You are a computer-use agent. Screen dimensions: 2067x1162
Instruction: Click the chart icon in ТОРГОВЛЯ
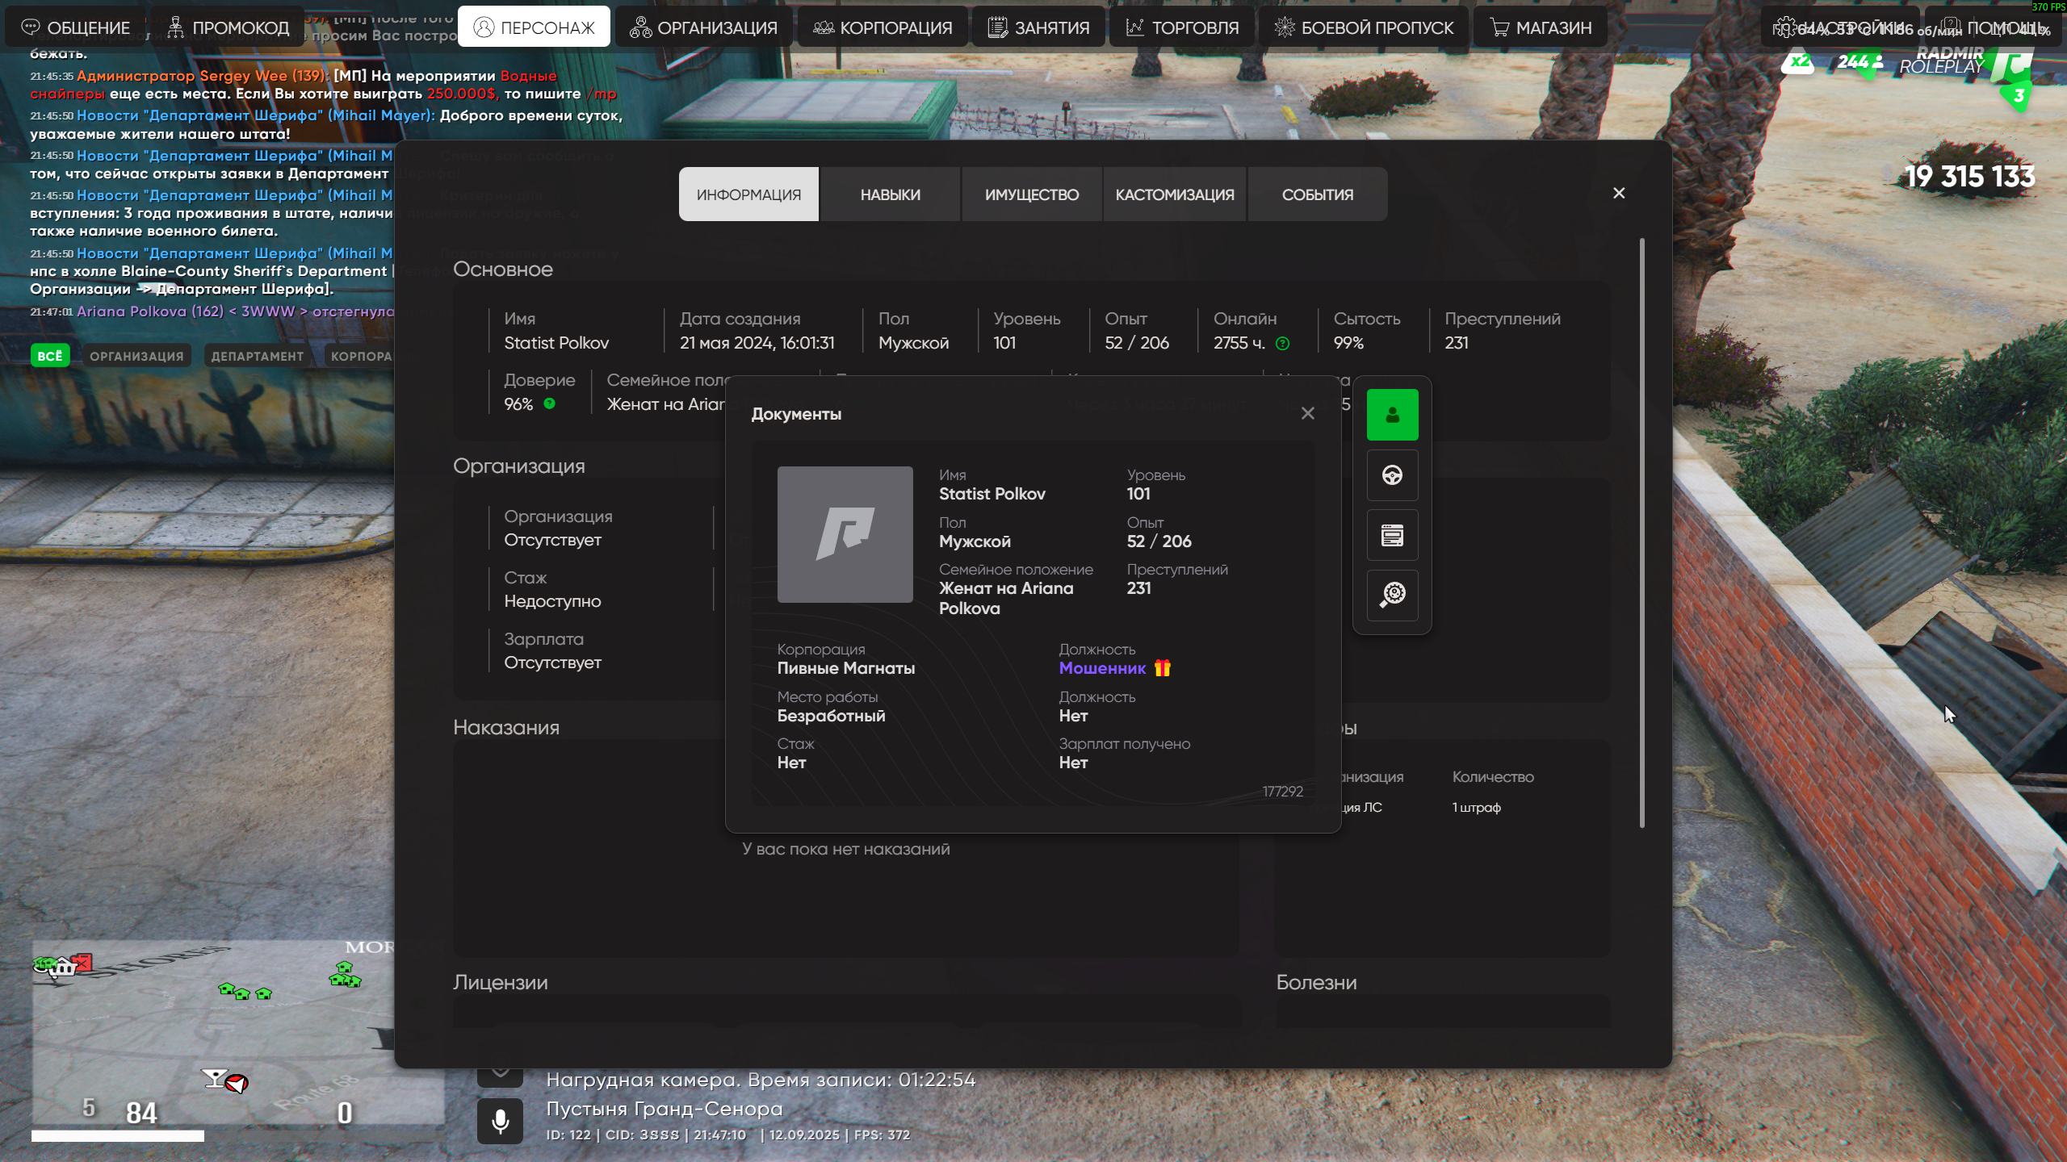pyautogui.click(x=1135, y=27)
